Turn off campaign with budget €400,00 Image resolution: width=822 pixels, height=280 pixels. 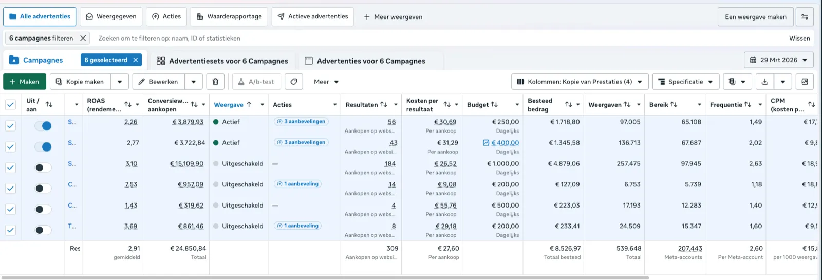point(43,147)
